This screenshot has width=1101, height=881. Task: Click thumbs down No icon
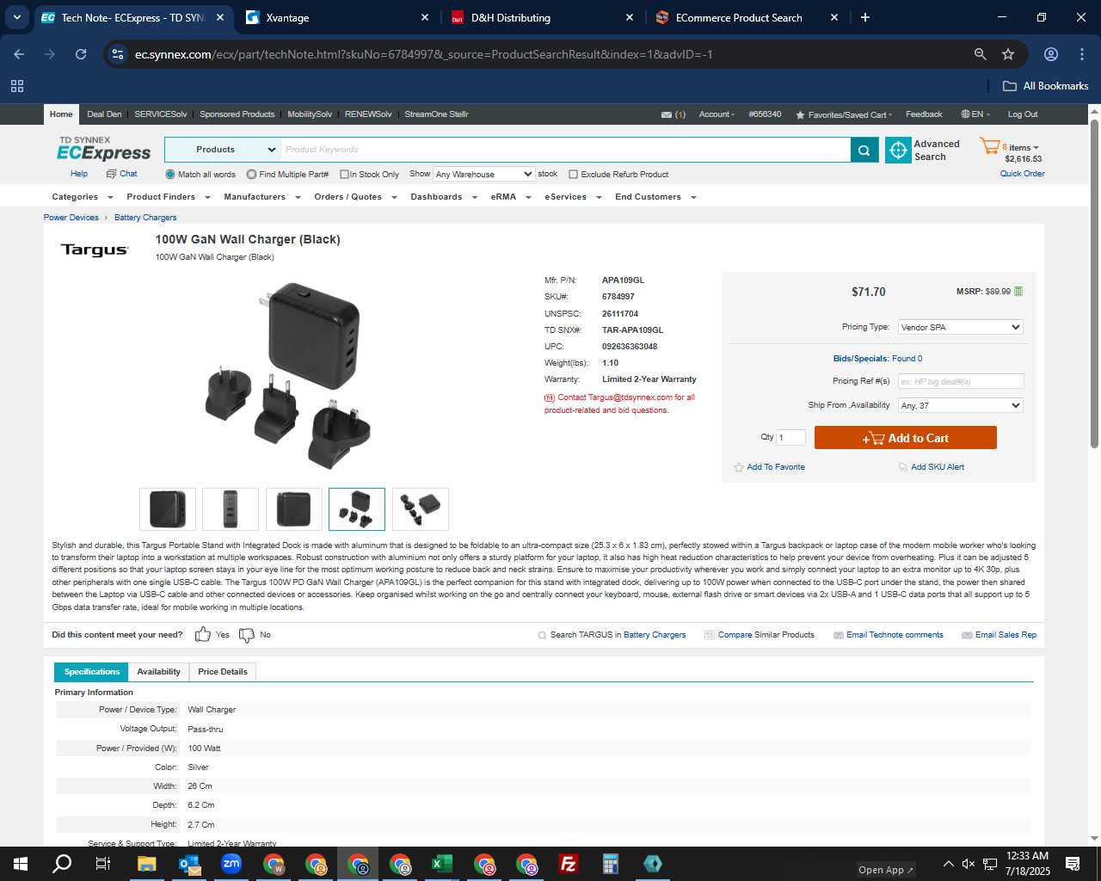tap(247, 635)
